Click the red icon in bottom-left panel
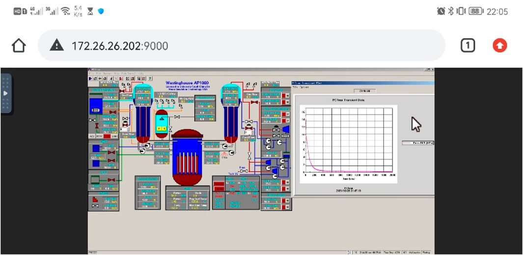 (95, 199)
